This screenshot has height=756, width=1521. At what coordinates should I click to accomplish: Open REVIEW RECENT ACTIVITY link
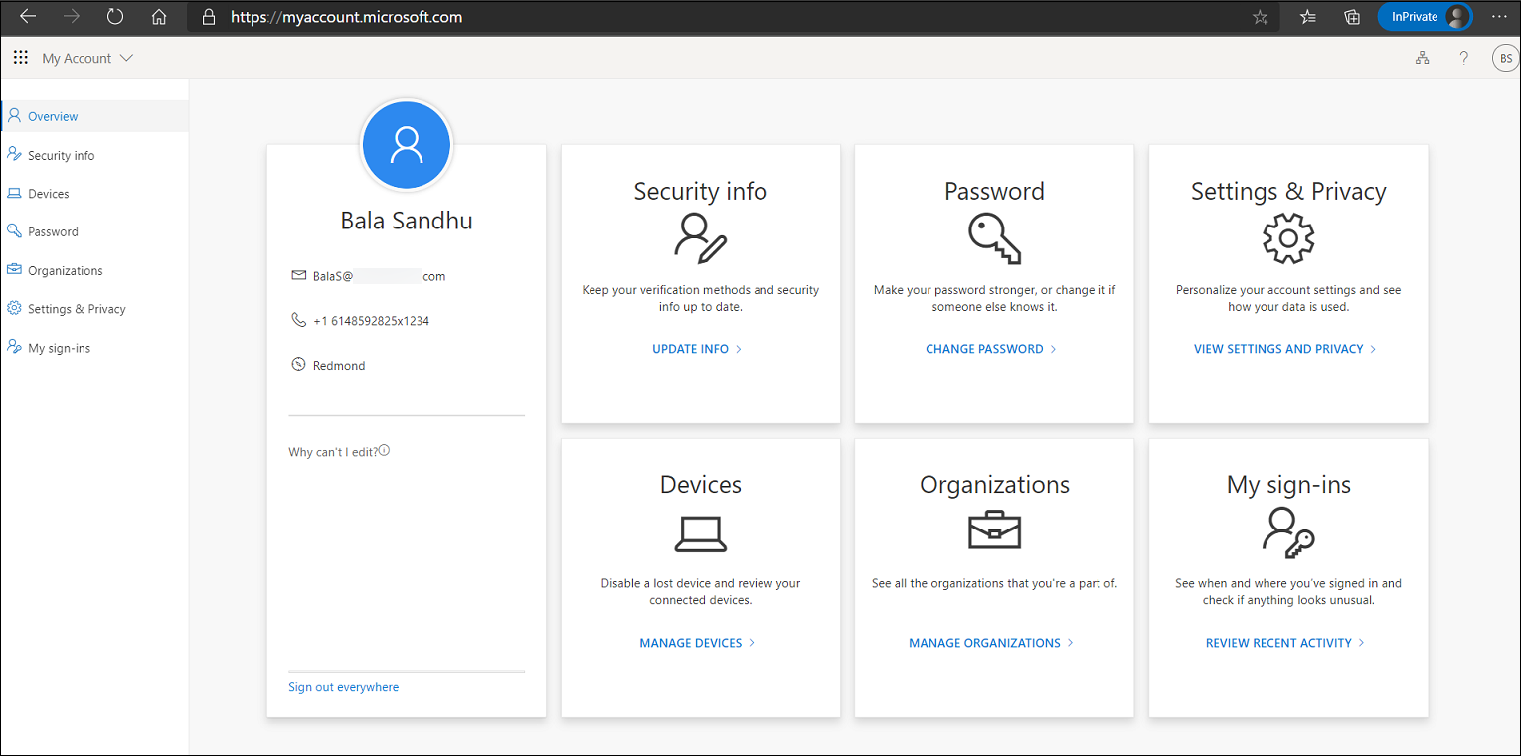(x=1284, y=643)
